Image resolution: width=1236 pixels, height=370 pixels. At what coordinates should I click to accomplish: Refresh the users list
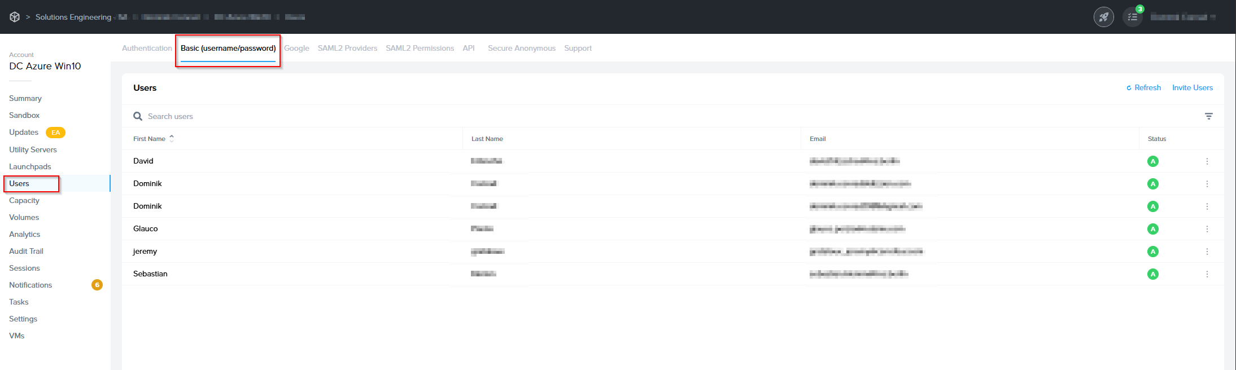pos(1143,88)
